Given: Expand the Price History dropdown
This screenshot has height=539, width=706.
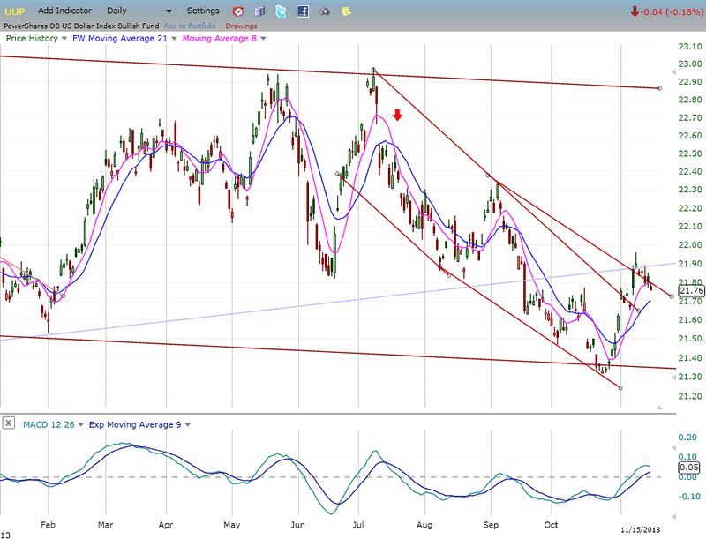Looking at the screenshot, I should pyautogui.click(x=64, y=39).
